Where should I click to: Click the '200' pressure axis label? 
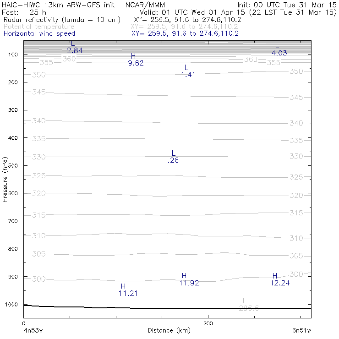tap(13, 82)
